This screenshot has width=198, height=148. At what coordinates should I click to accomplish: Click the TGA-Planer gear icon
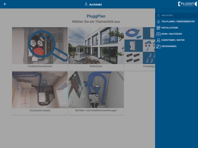pyautogui.click(x=158, y=21)
